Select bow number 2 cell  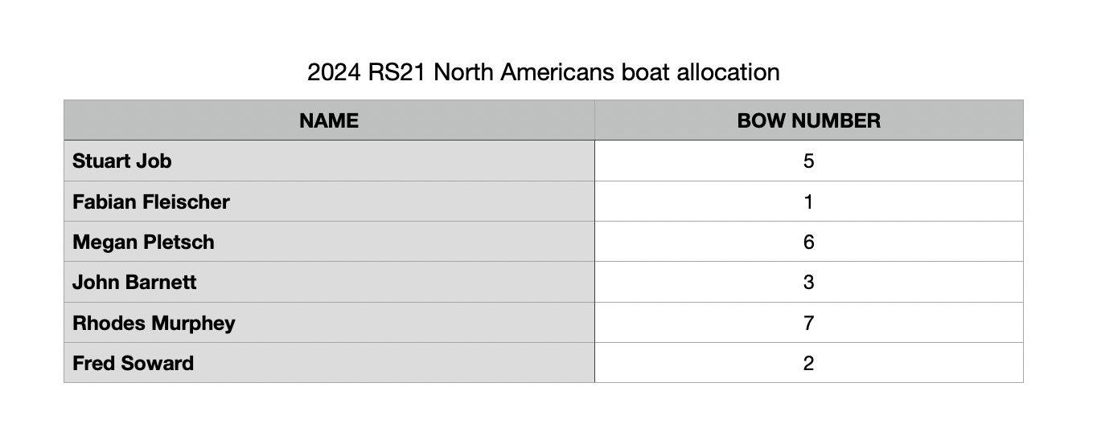point(809,363)
